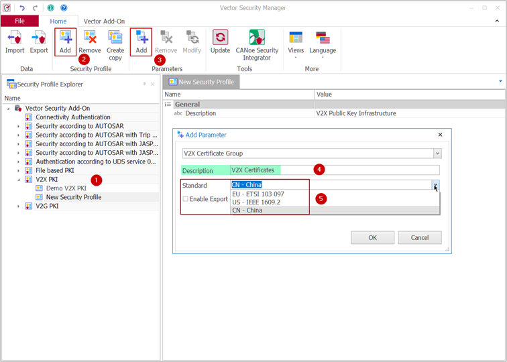Select the V2G PKI tree item

(x=47, y=206)
